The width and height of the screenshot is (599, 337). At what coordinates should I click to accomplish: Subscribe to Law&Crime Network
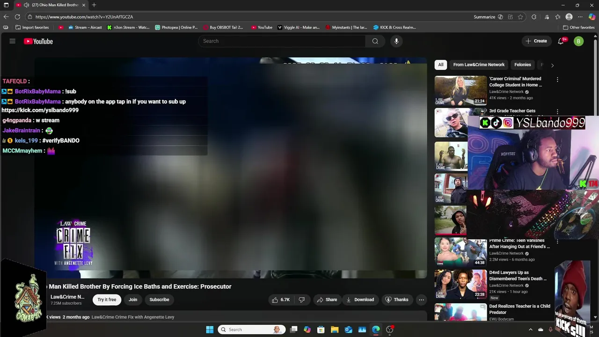[x=159, y=300]
